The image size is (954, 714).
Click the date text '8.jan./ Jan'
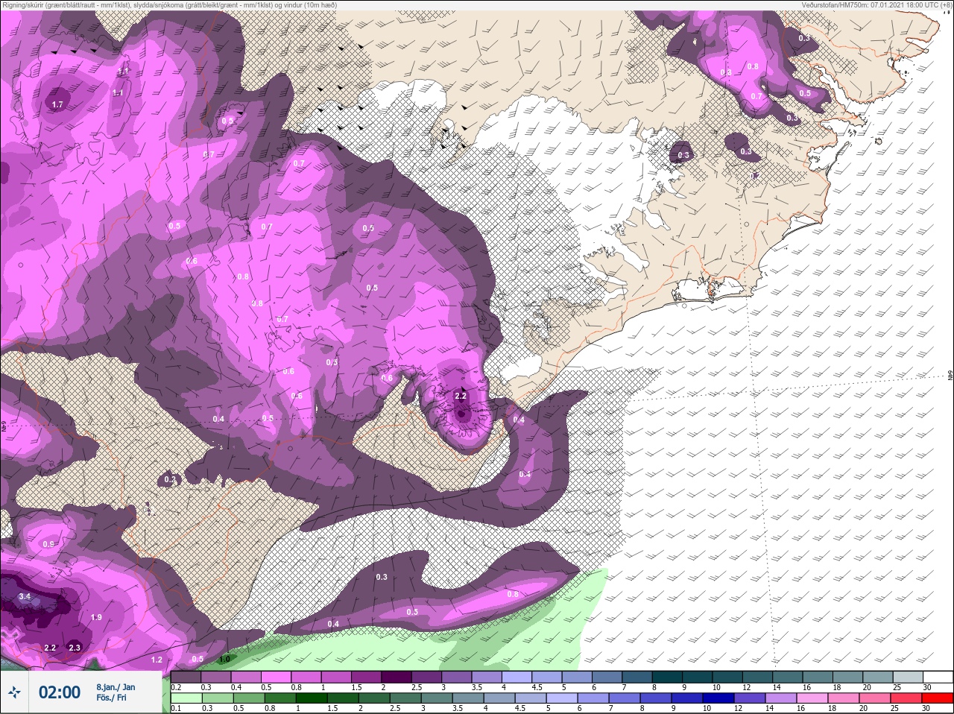point(116,687)
